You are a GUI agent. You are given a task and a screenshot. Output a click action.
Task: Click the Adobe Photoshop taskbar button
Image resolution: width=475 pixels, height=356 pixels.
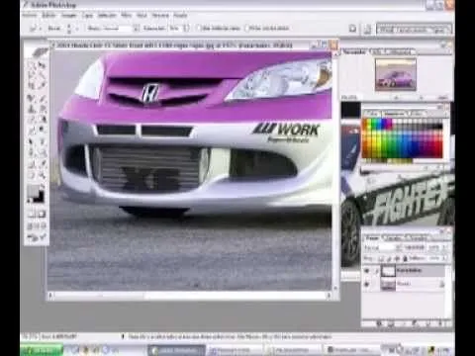pos(176,350)
